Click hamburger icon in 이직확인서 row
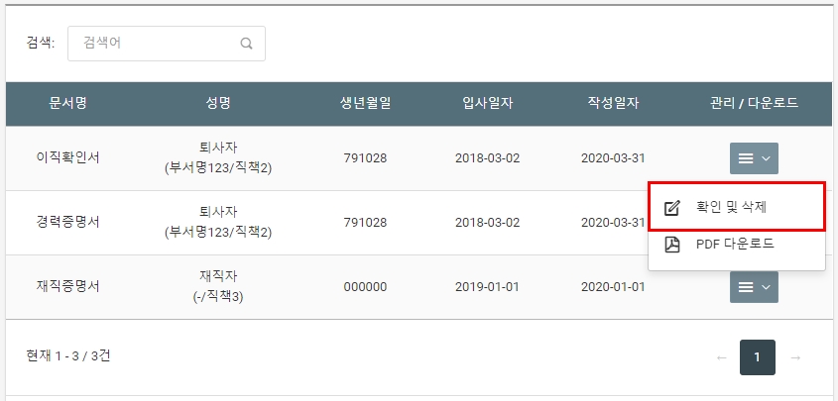 tap(746, 158)
